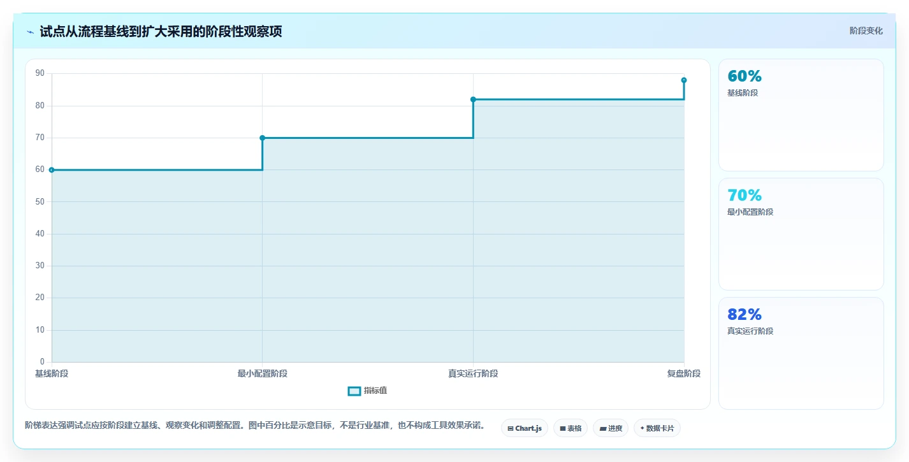Screen dimensions: 909x462
Task: Click the 基线阶段 x-axis label
Action: [x=52, y=374]
